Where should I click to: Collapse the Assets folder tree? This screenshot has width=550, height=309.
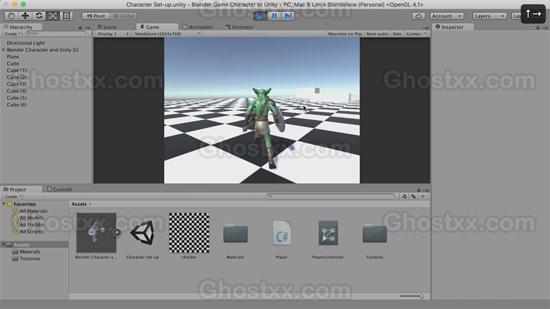4,245
